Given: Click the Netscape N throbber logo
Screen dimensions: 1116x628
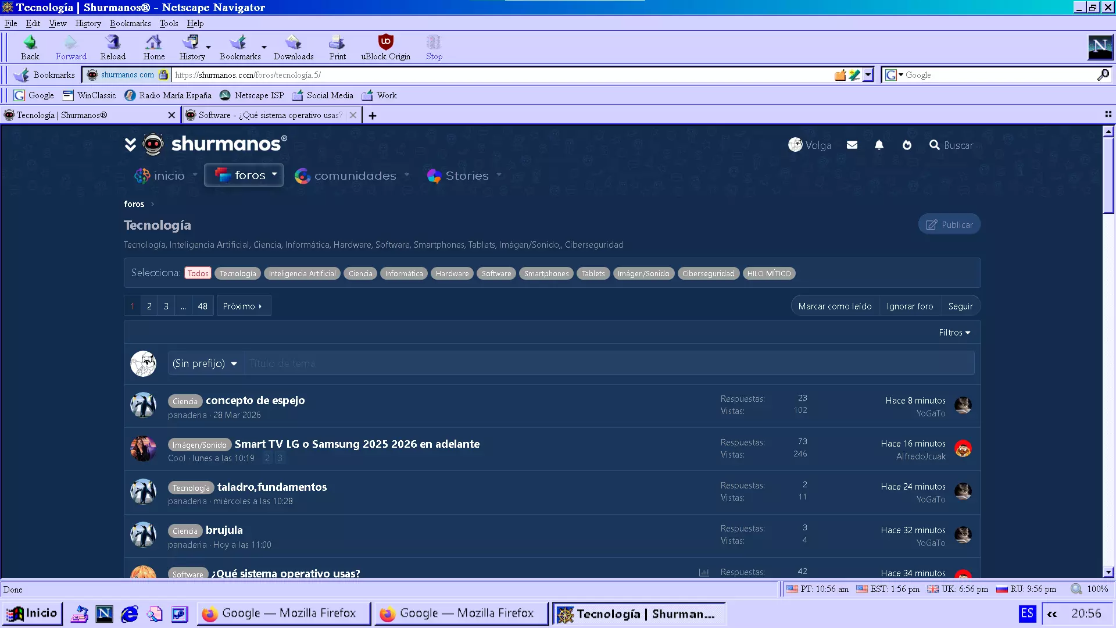Looking at the screenshot, I should click(1100, 47).
